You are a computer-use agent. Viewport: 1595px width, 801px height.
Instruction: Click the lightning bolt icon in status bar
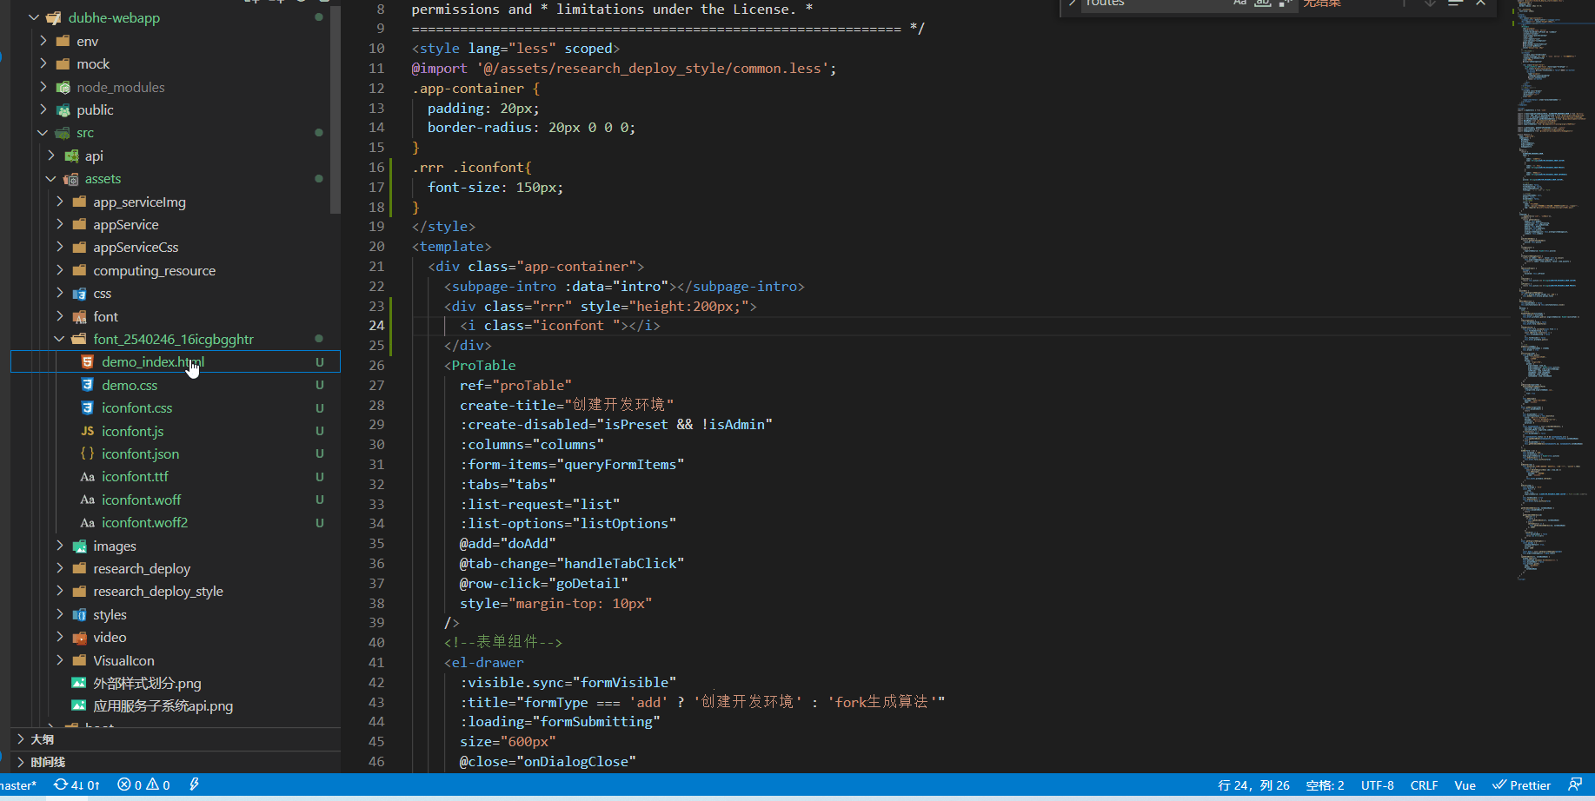(193, 784)
